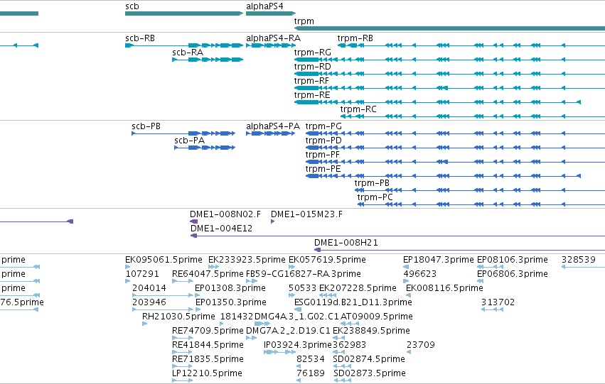
Task: Select the SD02873.5prime EST label
Action: pyautogui.click(x=370, y=374)
